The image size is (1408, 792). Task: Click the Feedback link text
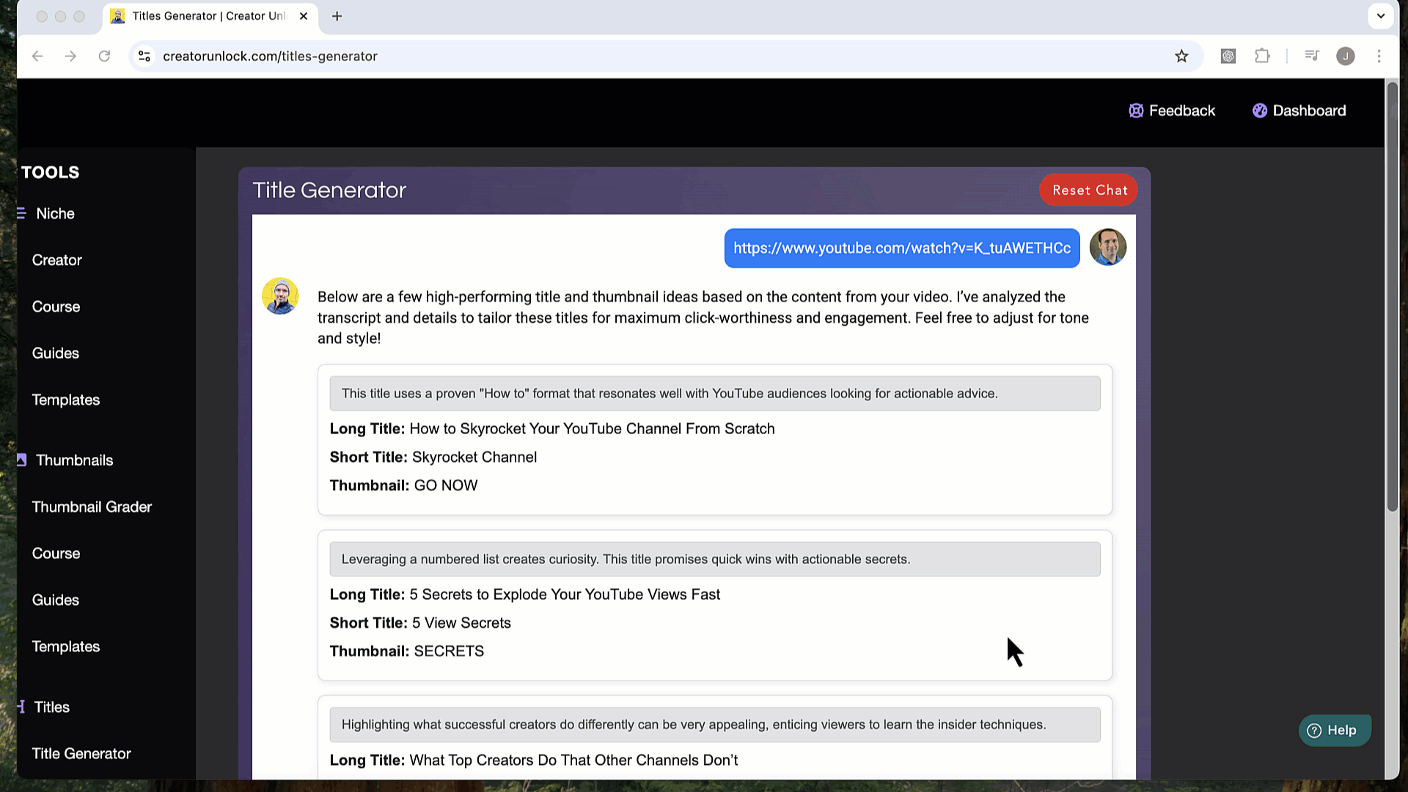[1182, 111]
